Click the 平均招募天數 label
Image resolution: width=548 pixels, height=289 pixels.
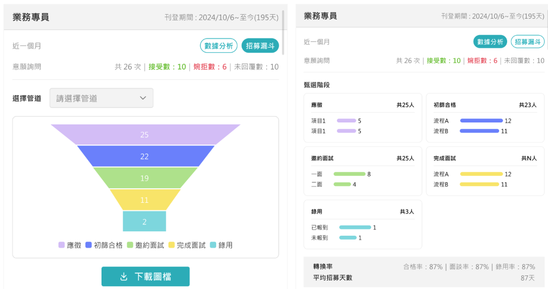332,278
